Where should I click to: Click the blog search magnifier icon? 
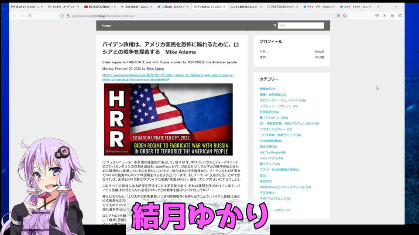[275, 25]
